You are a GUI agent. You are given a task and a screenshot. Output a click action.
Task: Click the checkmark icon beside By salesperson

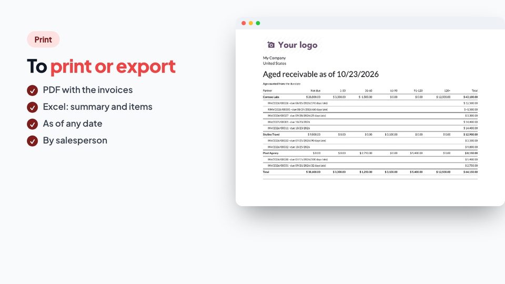click(x=32, y=141)
